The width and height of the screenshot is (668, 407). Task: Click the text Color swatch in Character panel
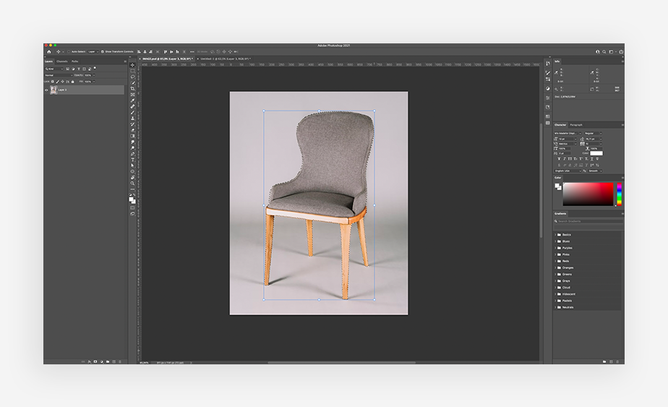pyautogui.click(x=596, y=153)
